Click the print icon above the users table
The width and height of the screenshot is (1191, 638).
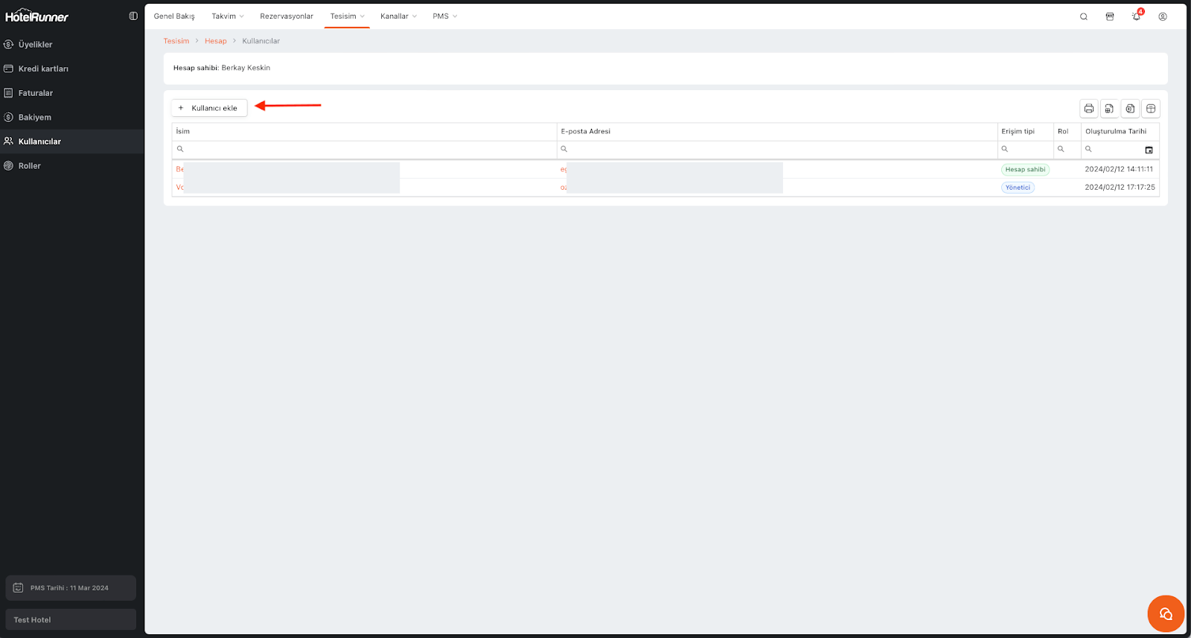click(1089, 109)
